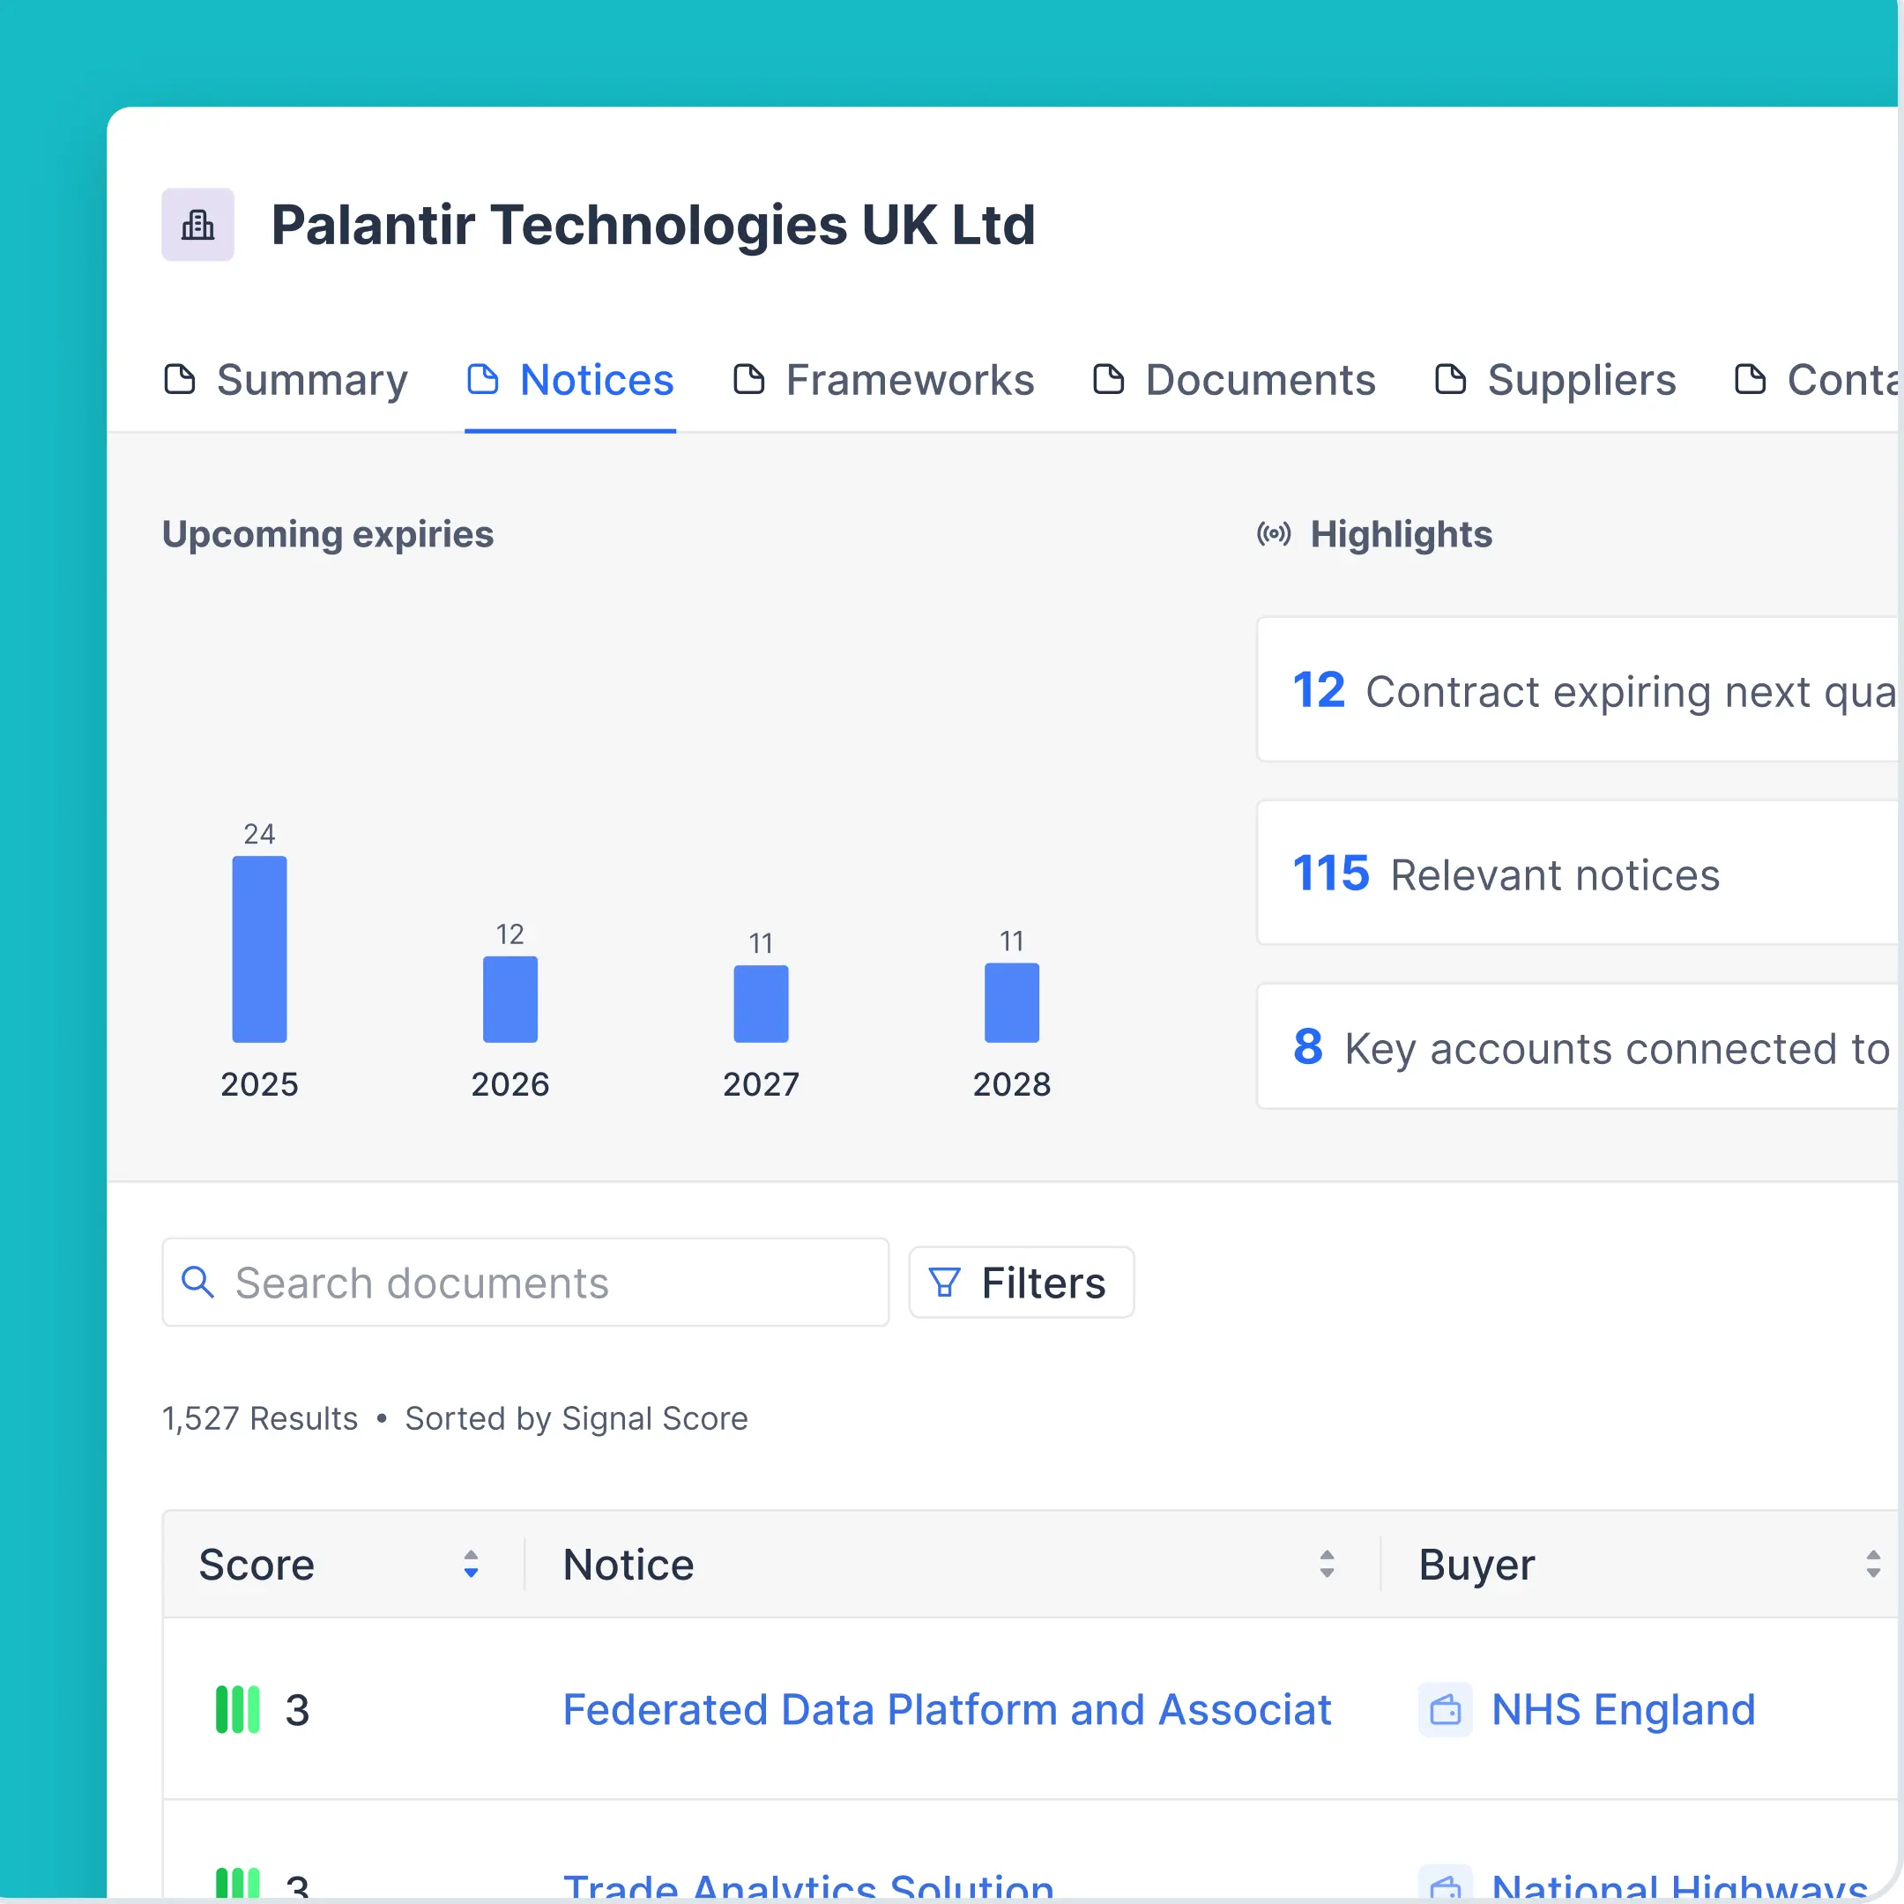The width and height of the screenshot is (1904, 1904).
Task: Open the 8 Key accounts card
Action: click(1578, 1046)
